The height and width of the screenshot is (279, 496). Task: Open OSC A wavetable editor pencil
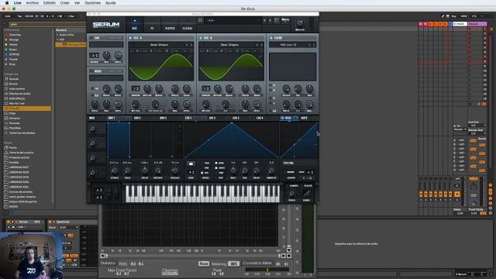190,57
